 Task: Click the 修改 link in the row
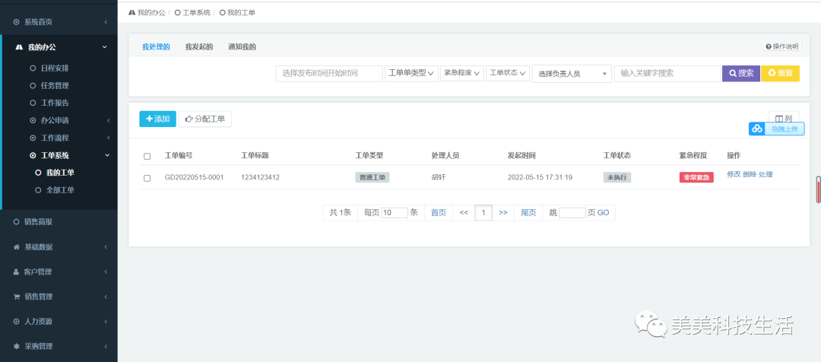coord(733,175)
